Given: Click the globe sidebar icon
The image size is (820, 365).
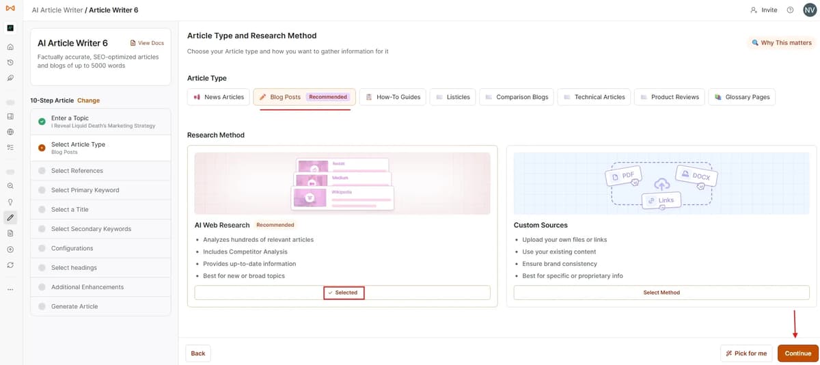Looking at the screenshot, I should (x=10, y=132).
